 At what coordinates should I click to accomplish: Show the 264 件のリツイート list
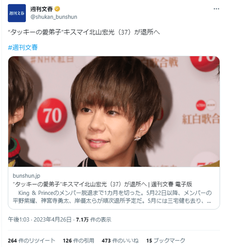pyautogui.click(x=32, y=240)
